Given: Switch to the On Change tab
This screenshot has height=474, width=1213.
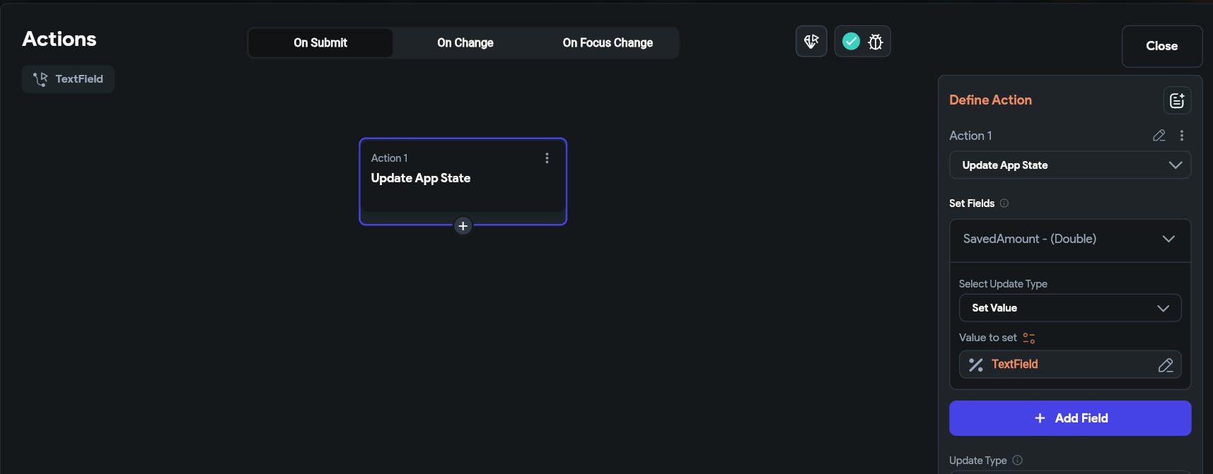Looking at the screenshot, I should (x=465, y=43).
